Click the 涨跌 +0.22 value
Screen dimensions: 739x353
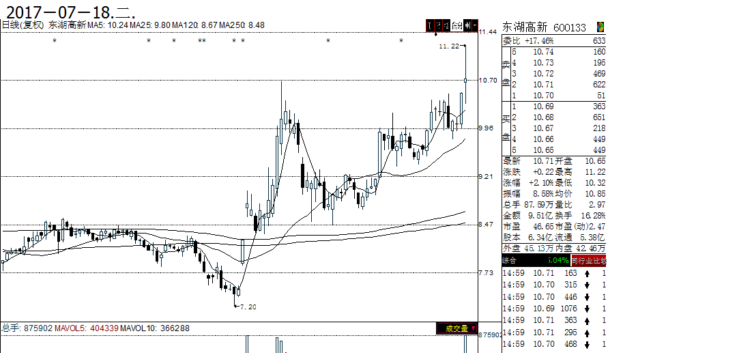pos(543,172)
